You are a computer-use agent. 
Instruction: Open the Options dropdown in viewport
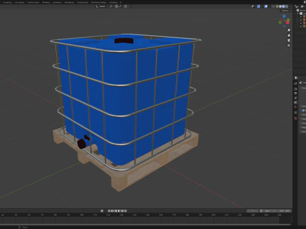point(286,11)
